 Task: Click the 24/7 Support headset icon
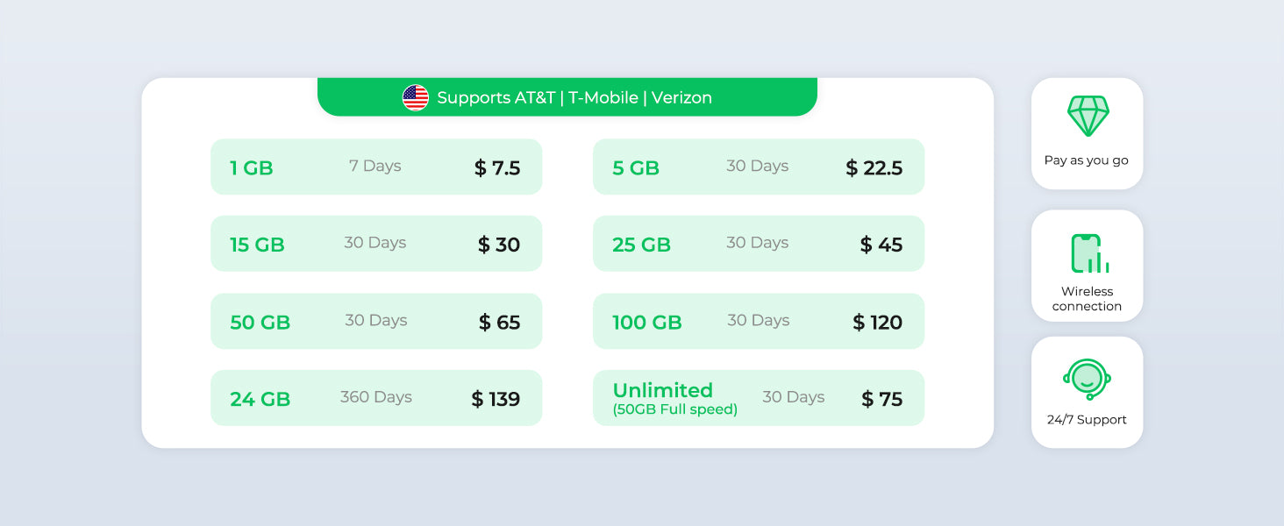tap(1087, 379)
